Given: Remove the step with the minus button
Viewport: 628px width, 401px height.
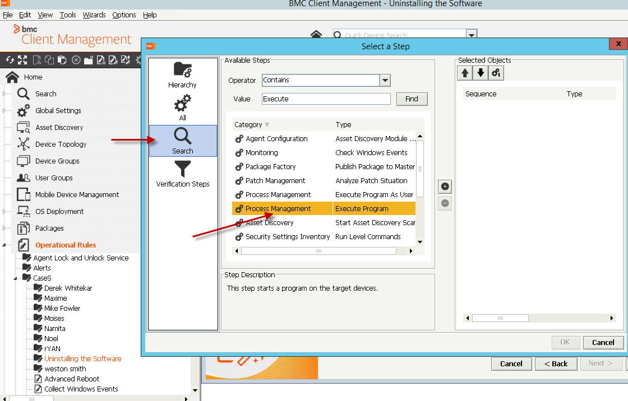Looking at the screenshot, I should (x=445, y=203).
